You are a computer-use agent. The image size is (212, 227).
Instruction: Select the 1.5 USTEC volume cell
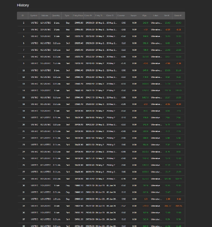(46, 64)
